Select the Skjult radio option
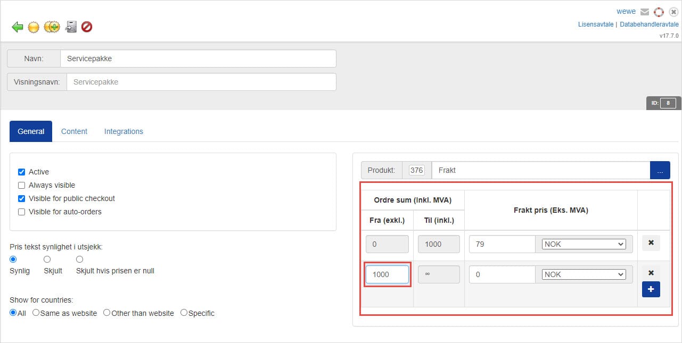The height and width of the screenshot is (343, 682). point(47,260)
